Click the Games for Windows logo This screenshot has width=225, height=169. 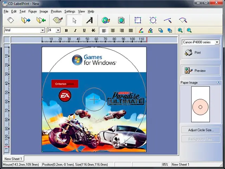click(x=94, y=60)
